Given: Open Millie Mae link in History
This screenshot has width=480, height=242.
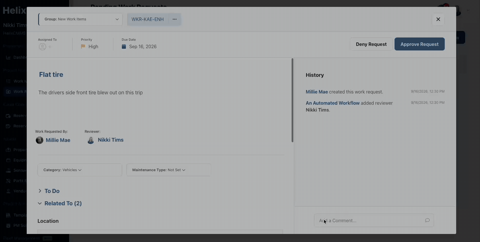Looking at the screenshot, I should pyautogui.click(x=317, y=92).
